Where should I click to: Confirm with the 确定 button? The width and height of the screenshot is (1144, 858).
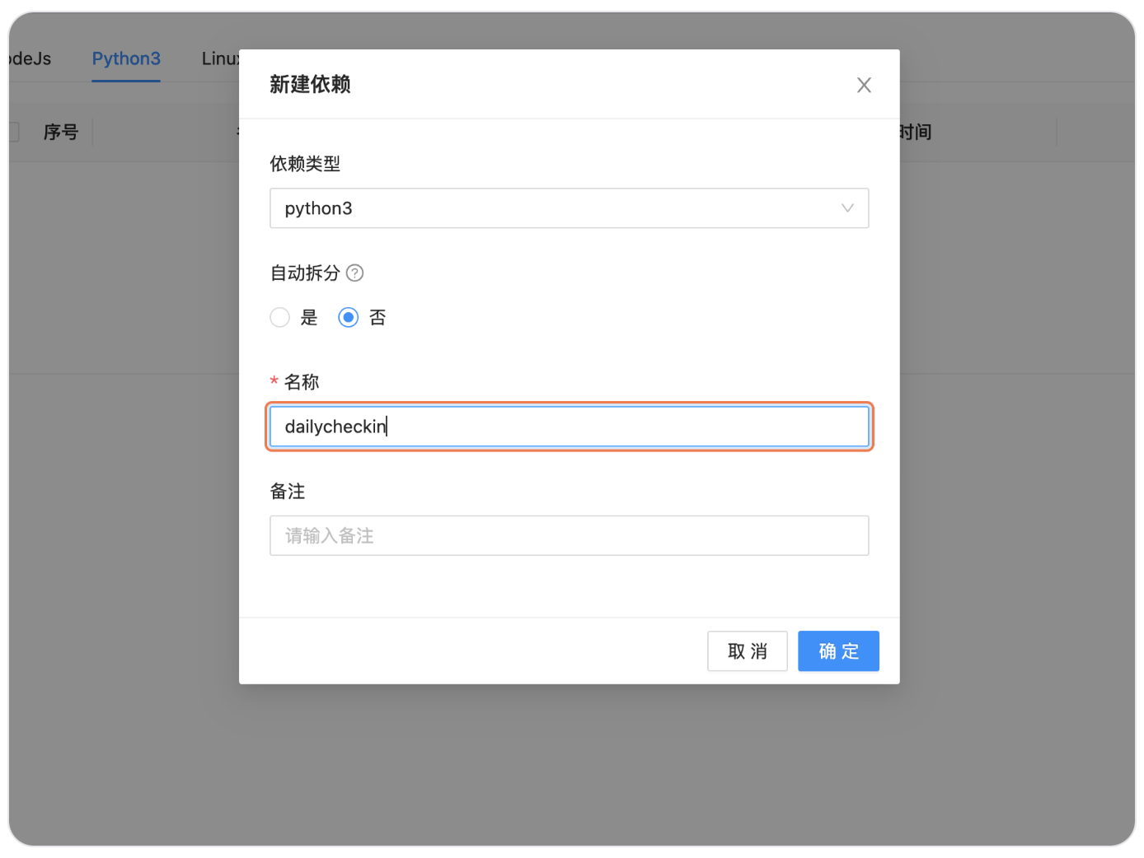tap(838, 651)
